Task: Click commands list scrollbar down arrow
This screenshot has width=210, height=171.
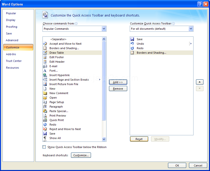Action: click(104, 139)
